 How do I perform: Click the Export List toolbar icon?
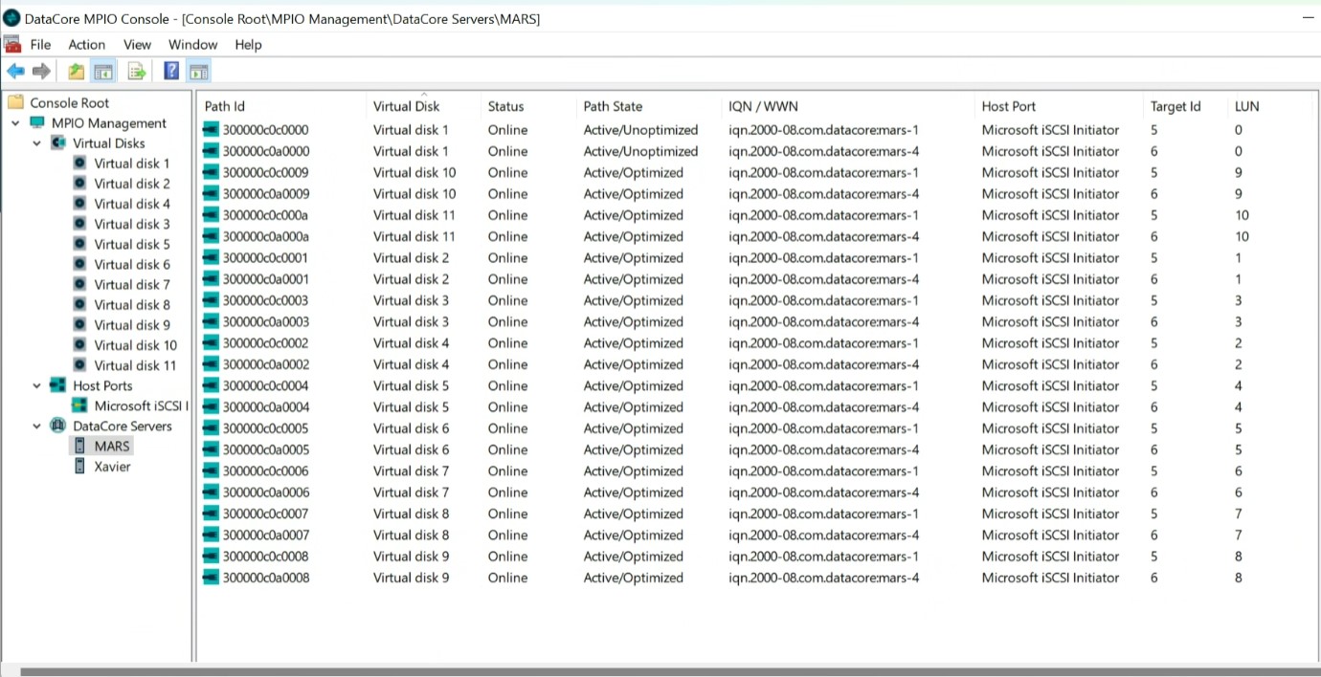click(x=137, y=72)
